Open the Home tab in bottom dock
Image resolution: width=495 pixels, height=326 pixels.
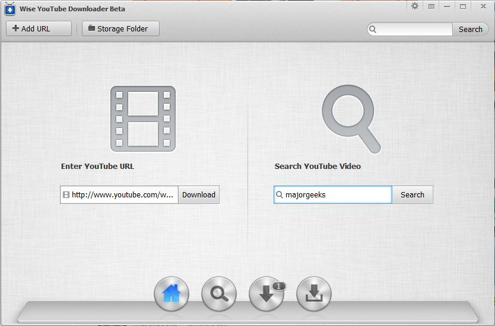tap(172, 294)
